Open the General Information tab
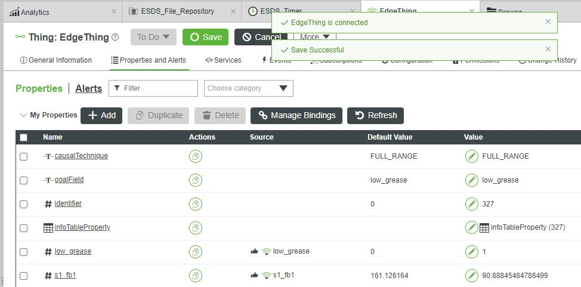 [55, 60]
